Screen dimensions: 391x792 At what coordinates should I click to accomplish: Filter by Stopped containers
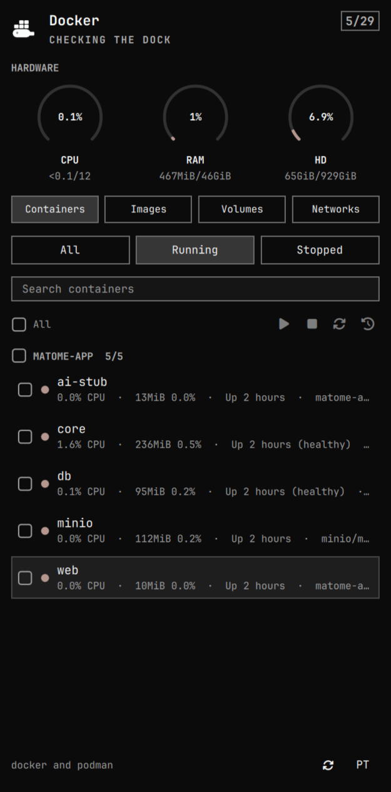pyautogui.click(x=320, y=250)
